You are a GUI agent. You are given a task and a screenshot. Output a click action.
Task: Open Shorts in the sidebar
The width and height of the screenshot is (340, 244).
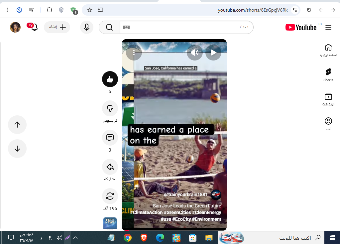click(328, 75)
